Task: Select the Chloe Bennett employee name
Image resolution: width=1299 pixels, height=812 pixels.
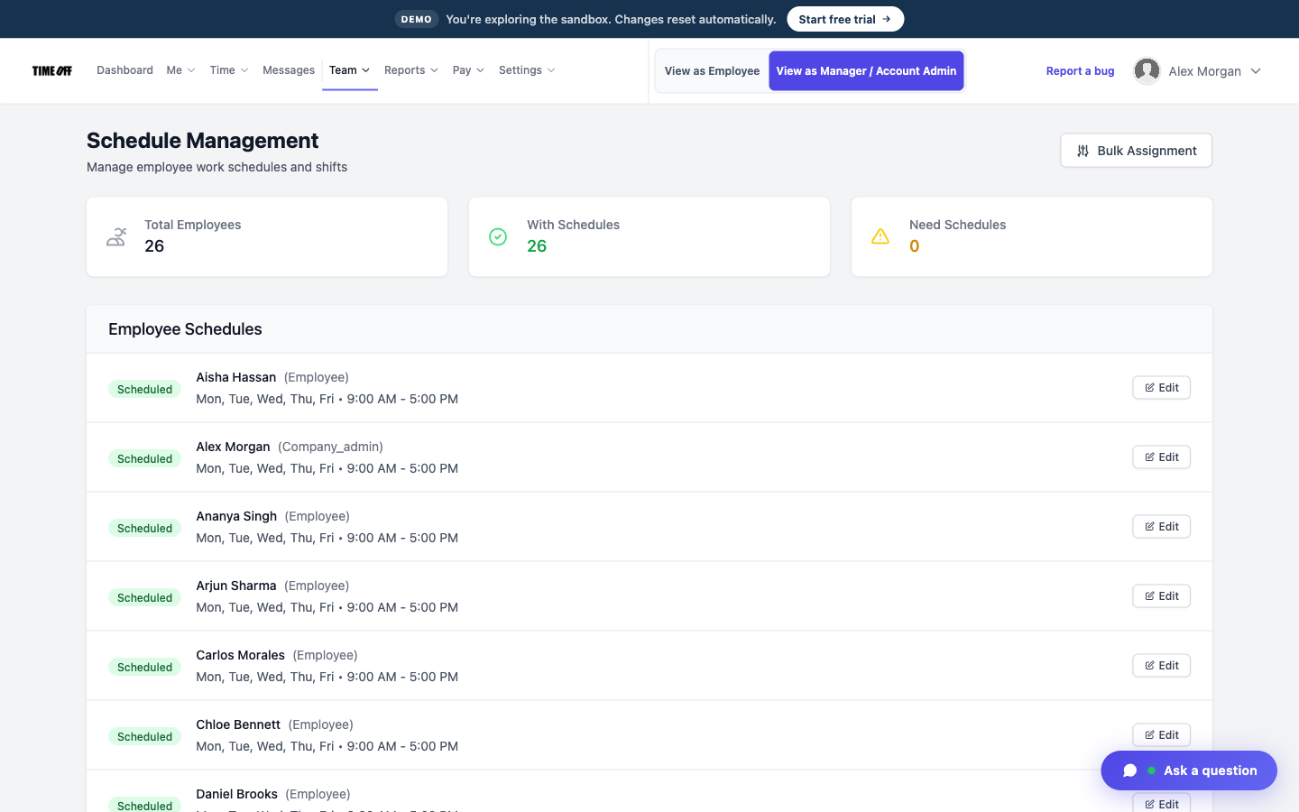Action: [x=238, y=724]
